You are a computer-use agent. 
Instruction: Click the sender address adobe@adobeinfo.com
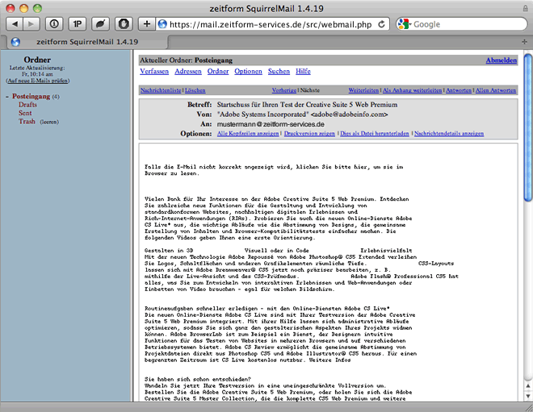(350, 114)
